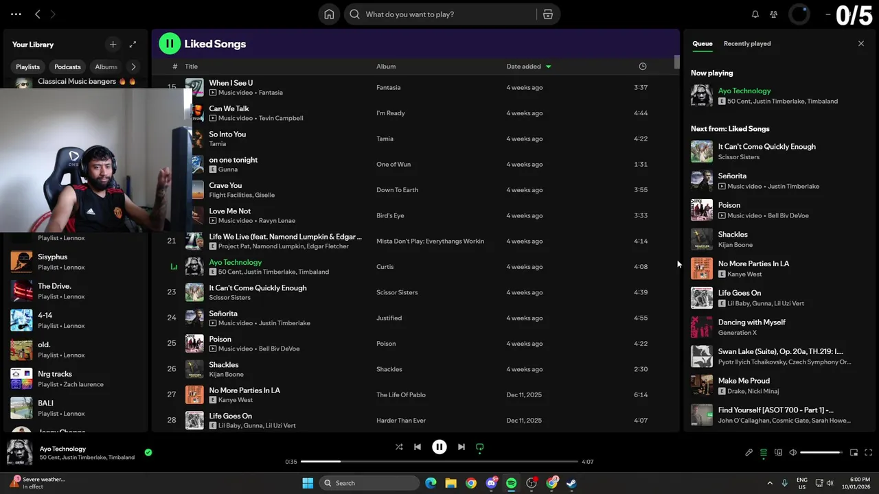The width and height of the screenshot is (879, 494).
Task: Open the miniplayer
Action: tap(854, 453)
